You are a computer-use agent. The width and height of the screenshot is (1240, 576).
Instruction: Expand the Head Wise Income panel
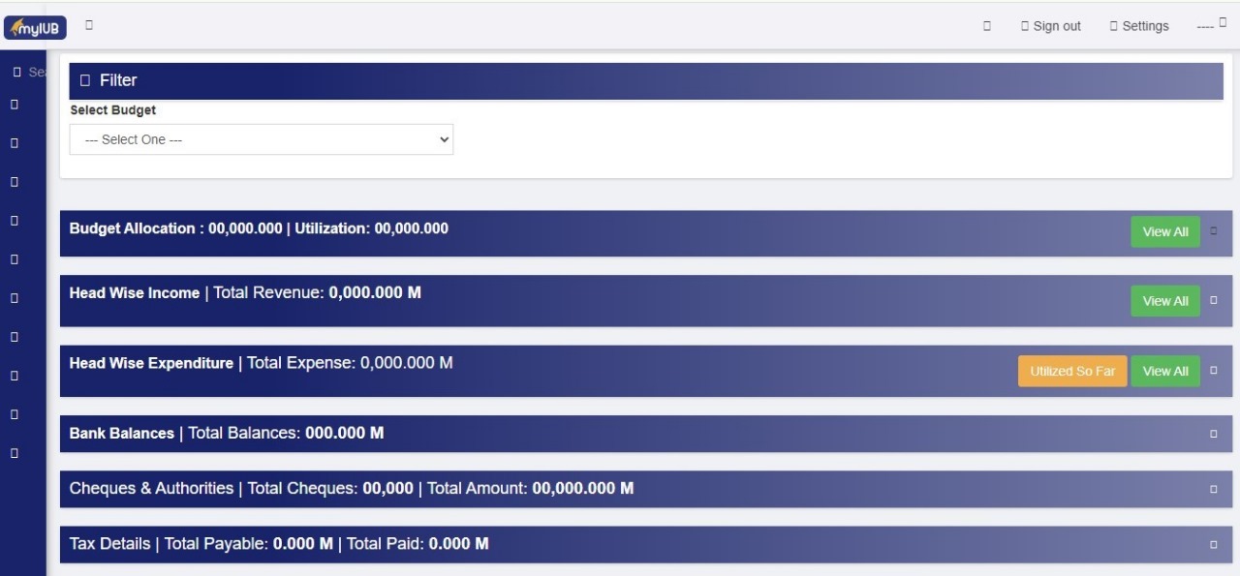coord(1214,301)
